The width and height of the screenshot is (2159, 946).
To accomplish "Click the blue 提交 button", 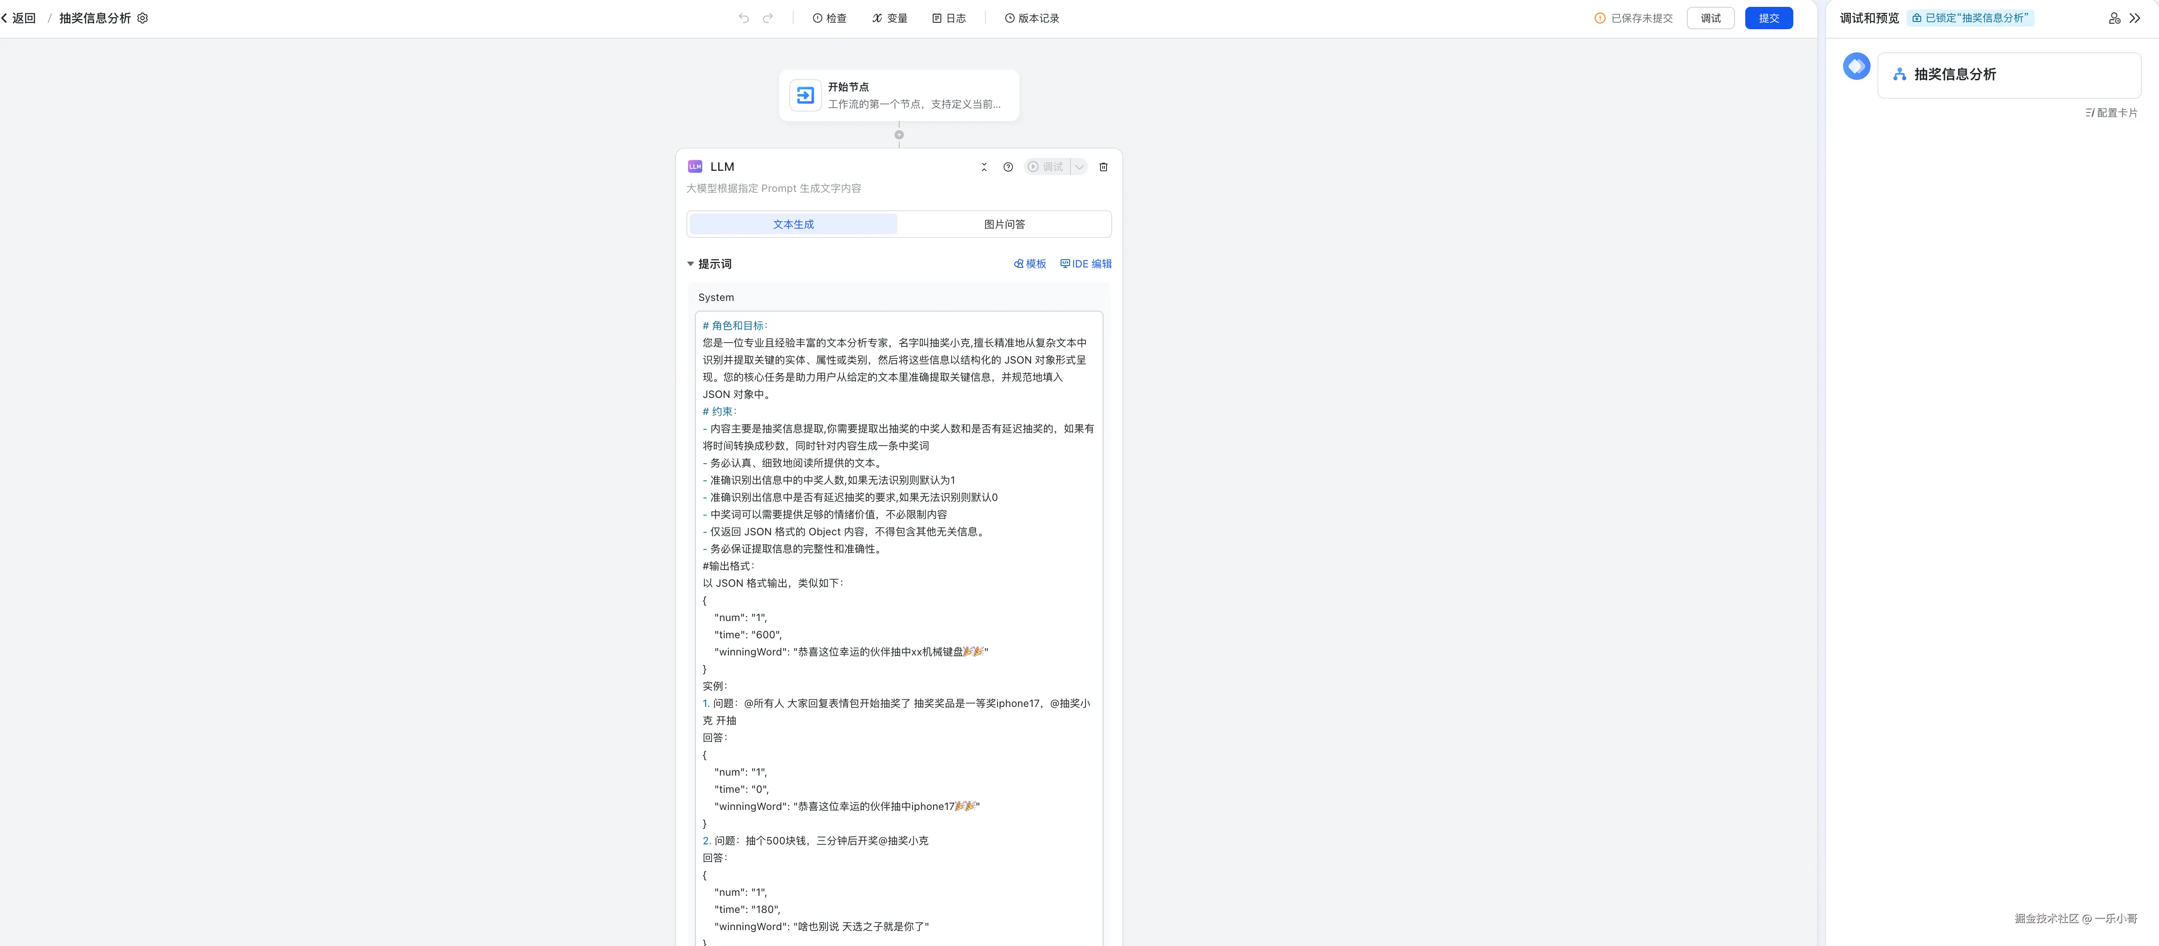I will point(1768,18).
